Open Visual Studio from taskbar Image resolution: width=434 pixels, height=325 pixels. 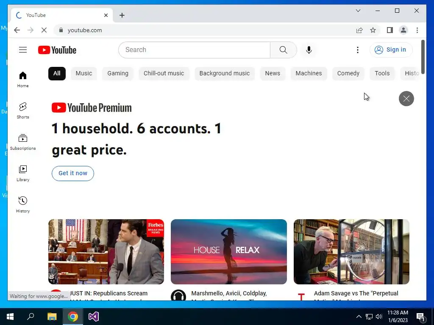coord(94,317)
